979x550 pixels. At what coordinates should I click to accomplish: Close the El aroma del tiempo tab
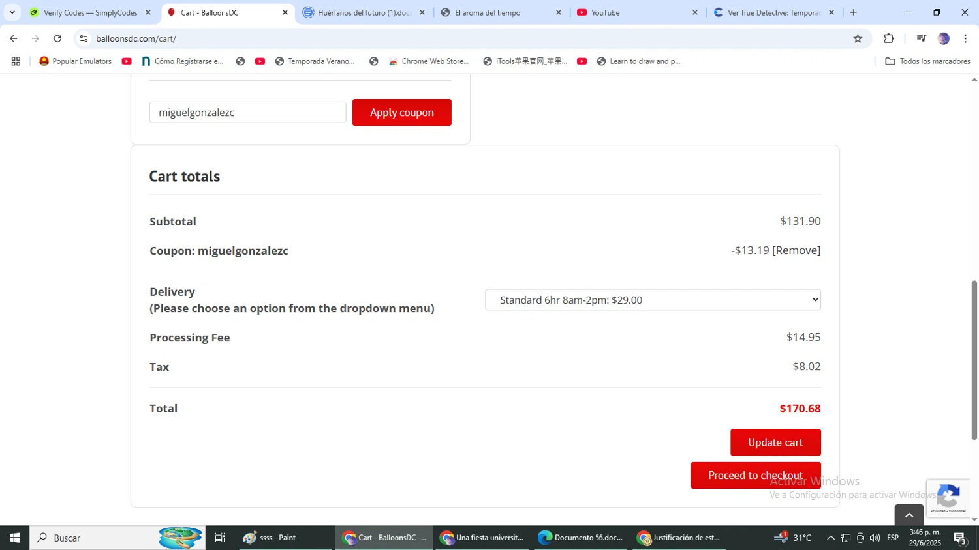(558, 12)
